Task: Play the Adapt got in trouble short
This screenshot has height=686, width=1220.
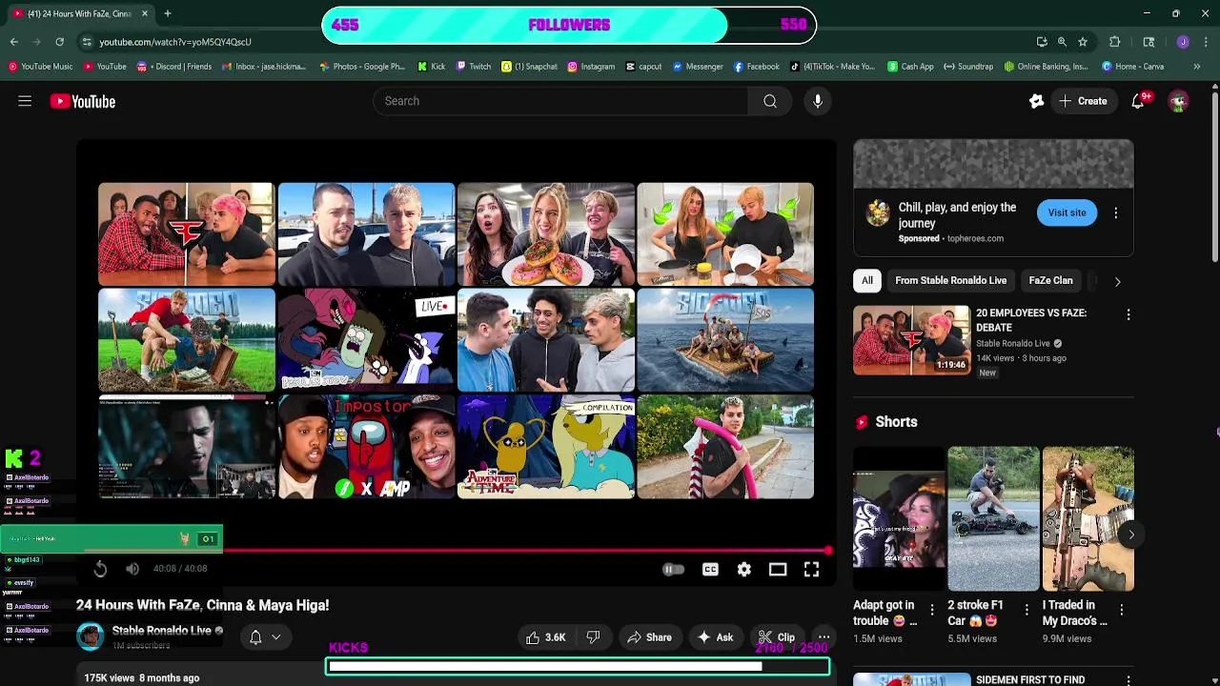Action: click(x=899, y=519)
